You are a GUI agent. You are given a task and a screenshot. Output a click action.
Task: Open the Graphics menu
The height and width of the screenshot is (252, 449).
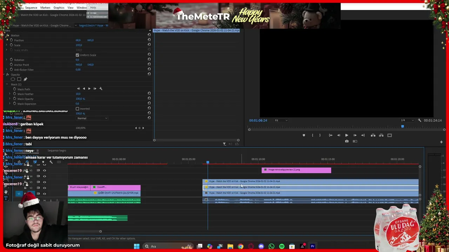pyautogui.click(x=59, y=7)
